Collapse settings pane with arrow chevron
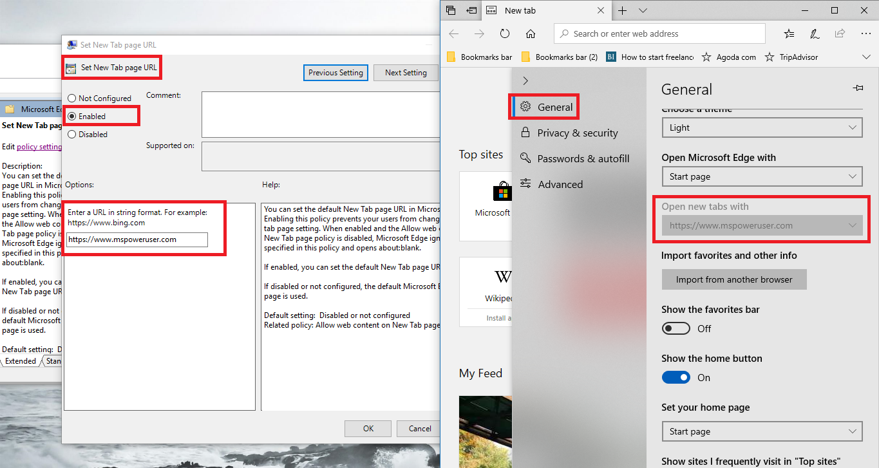The image size is (879, 468). 525,80
